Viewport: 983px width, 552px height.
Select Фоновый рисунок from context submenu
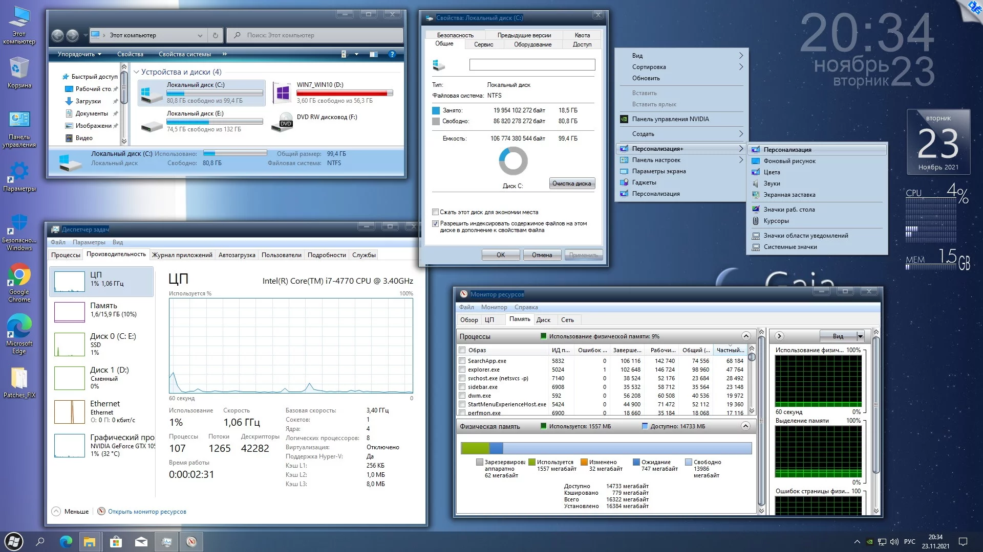(x=789, y=161)
